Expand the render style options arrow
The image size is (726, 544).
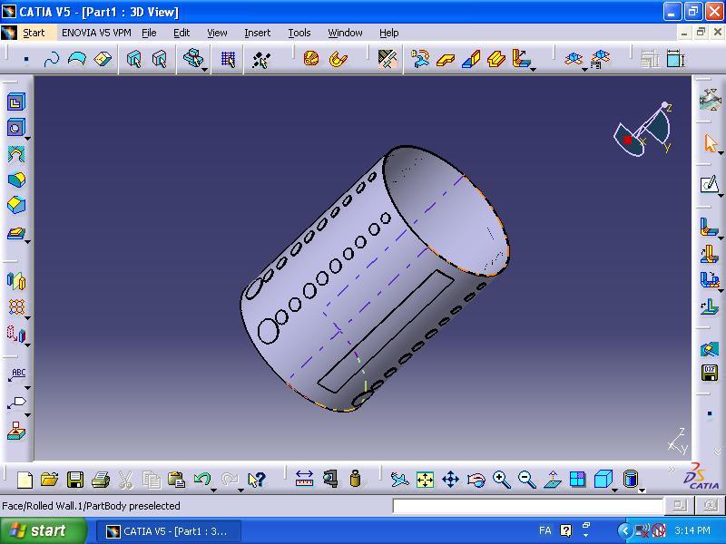[x=642, y=489]
